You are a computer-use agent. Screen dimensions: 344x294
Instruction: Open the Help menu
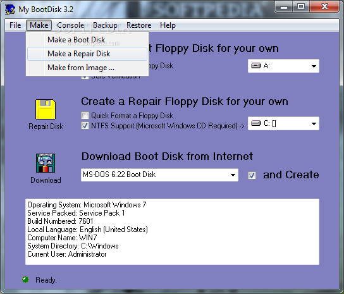[x=168, y=25]
